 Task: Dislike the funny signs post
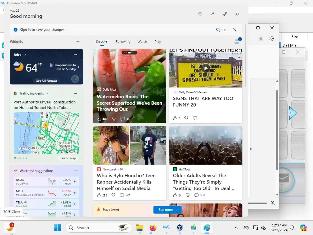coord(186,118)
